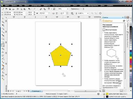Select the Fill tool in the toolbox
The width and height of the screenshot is (133, 99).
(3, 75)
